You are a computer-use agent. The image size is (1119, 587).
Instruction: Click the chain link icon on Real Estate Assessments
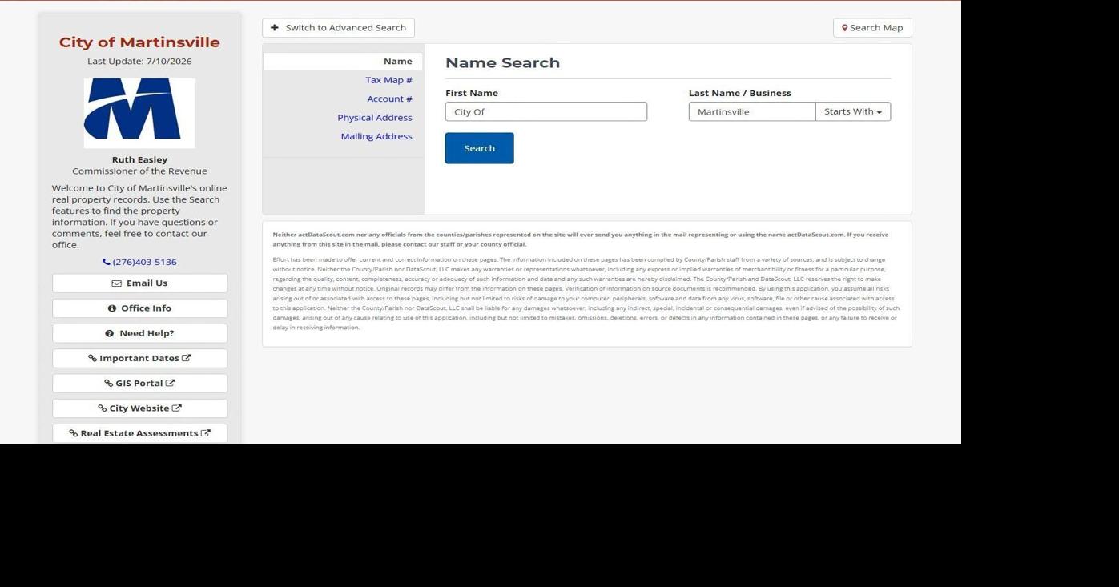pos(74,433)
